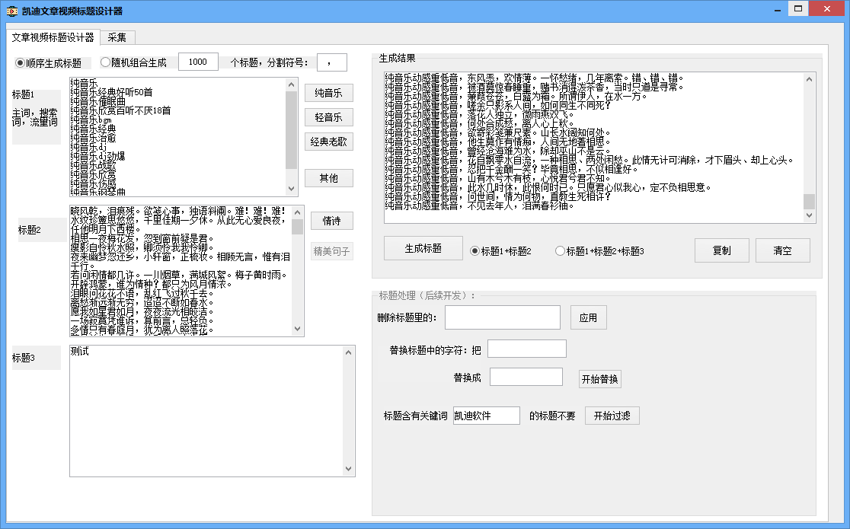
Task: Click 相思一夜梅花发 line in 标题2
Action: click(142, 238)
